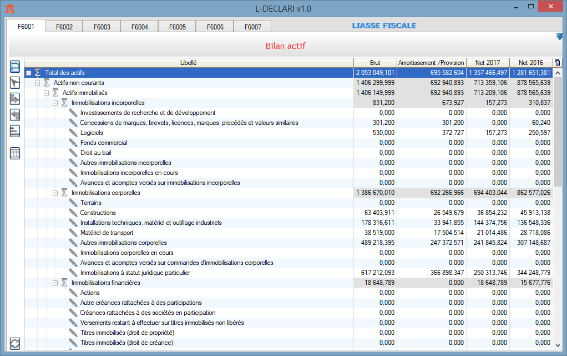Click the horizontal bars outline icon in left toolbar

click(x=15, y=131)
